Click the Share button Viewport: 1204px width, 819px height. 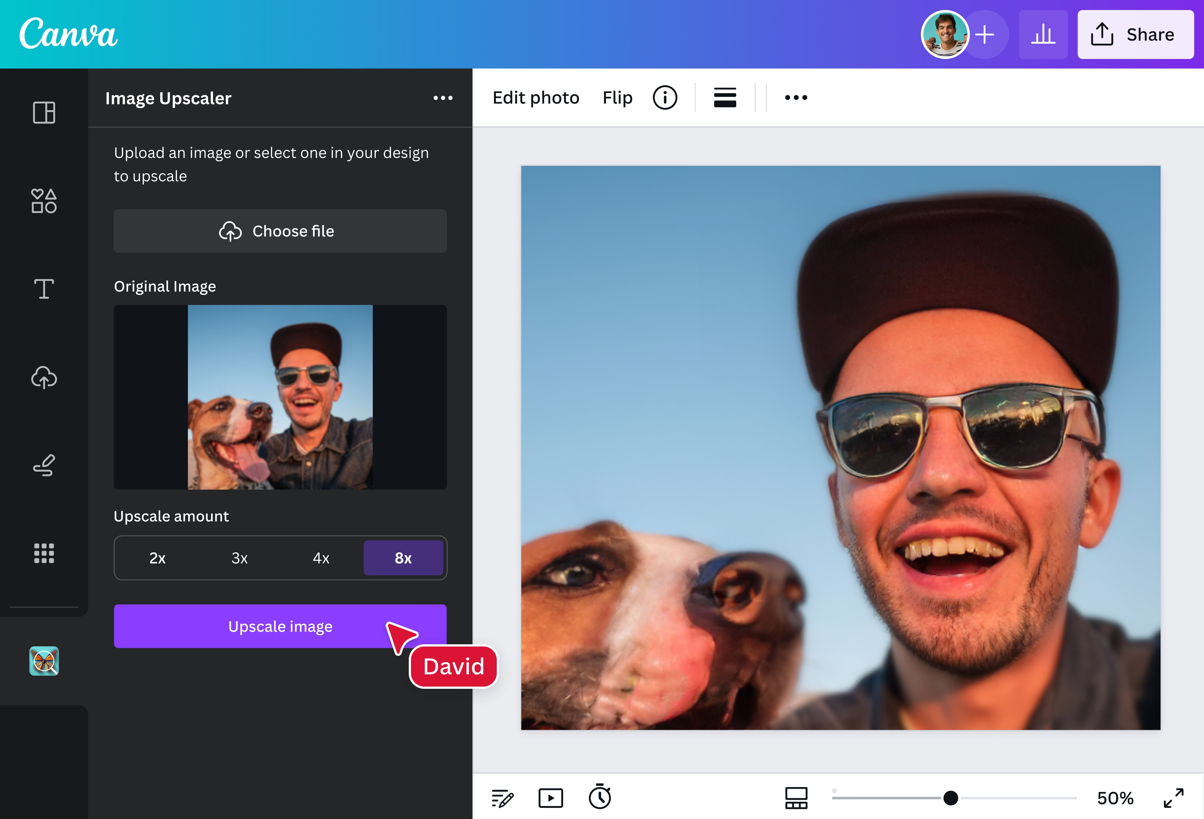click(x=1136, y=34)
